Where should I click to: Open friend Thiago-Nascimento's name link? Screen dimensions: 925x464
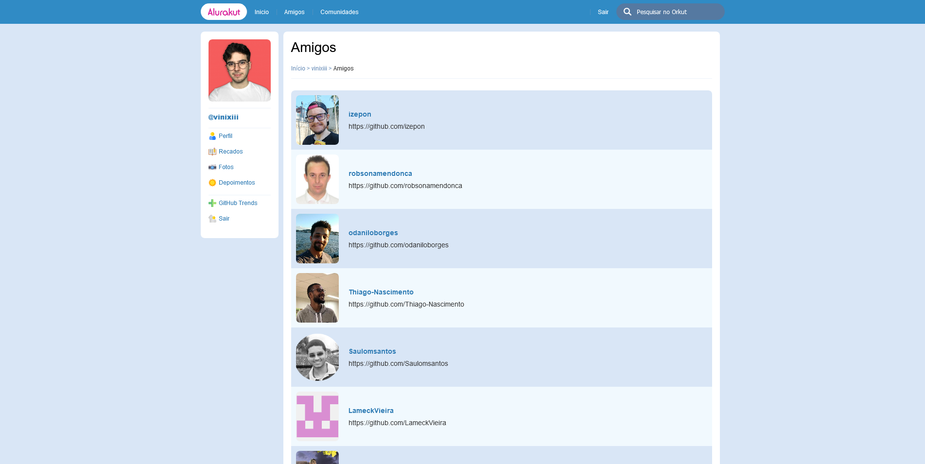click(381, 292)
